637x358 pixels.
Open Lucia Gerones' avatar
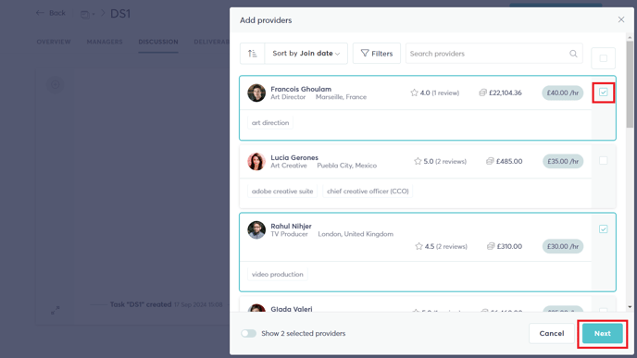coord(256,162)
